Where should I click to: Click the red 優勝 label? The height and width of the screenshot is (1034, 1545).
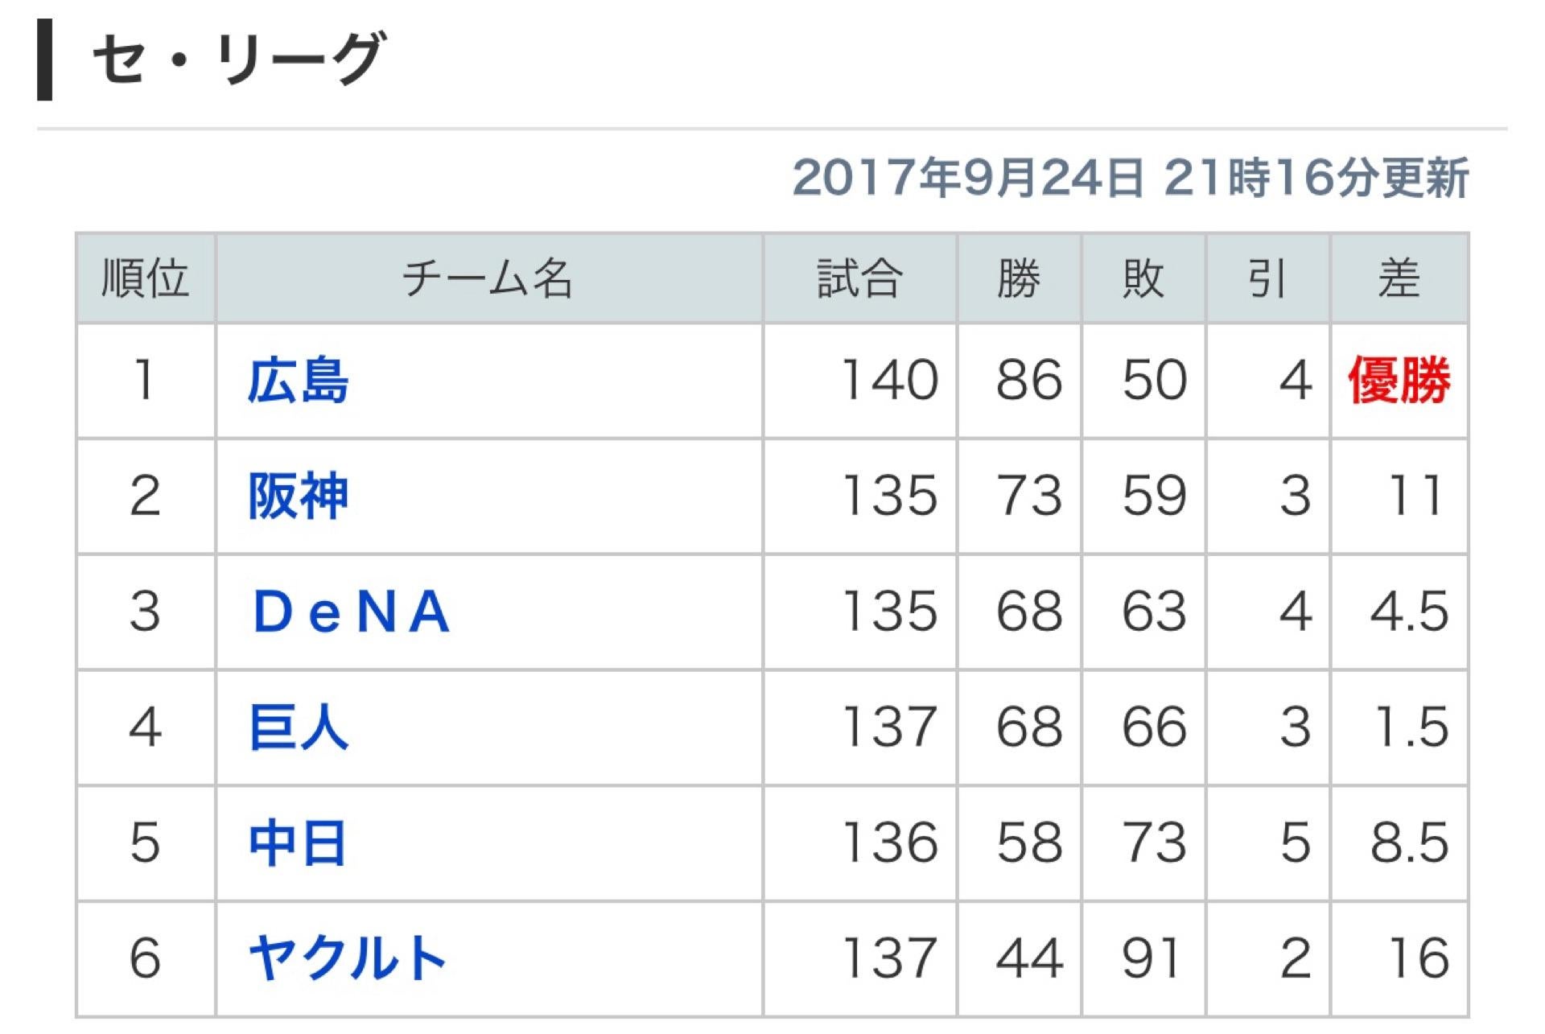pyautogui.click(x=1399, y=381)
